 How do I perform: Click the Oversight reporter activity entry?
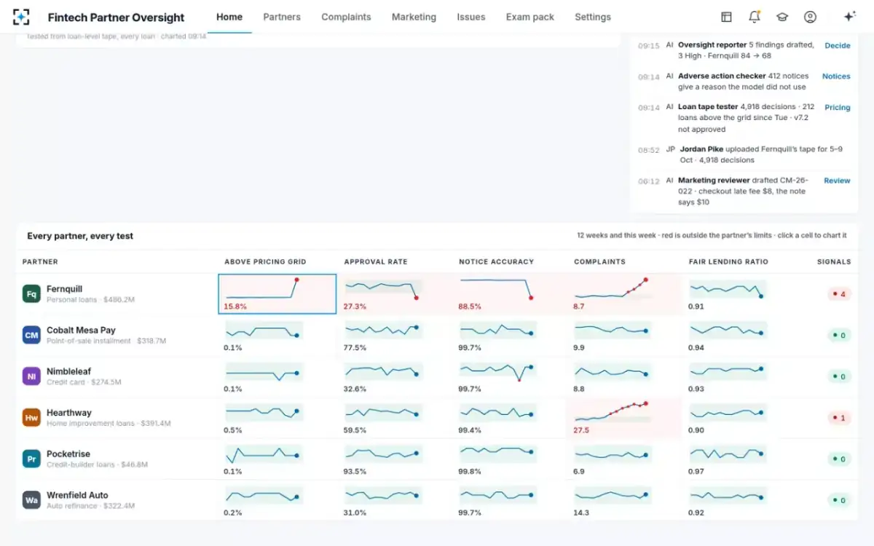(x=744, y=50)
